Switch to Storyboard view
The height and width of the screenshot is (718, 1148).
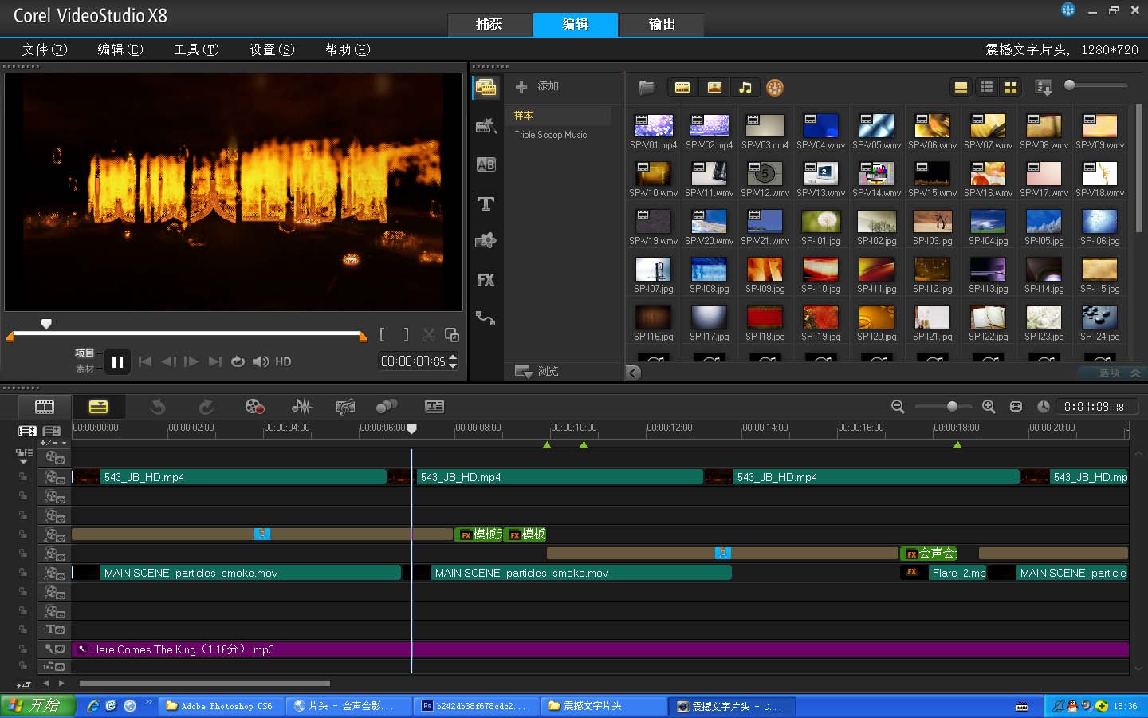45,407
